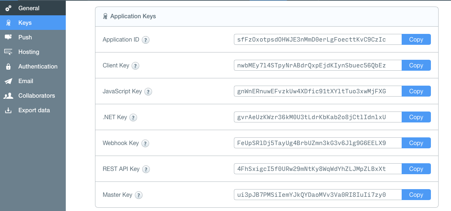Click the REST API Key help icon

146,169
